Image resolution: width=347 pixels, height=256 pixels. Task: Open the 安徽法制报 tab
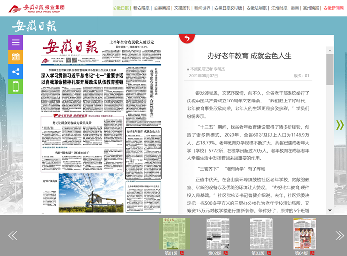point(256,8)
